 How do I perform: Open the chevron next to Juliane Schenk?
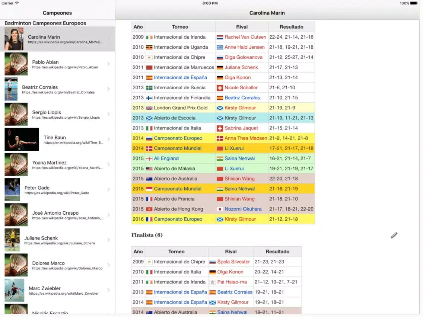click(x=108, y=240)
